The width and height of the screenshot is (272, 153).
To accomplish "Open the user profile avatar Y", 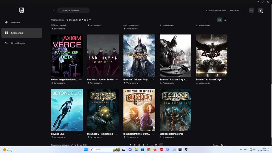I will [x=261, y=10].
